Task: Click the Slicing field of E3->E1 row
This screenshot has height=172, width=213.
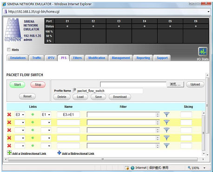Action: point(186,115)
